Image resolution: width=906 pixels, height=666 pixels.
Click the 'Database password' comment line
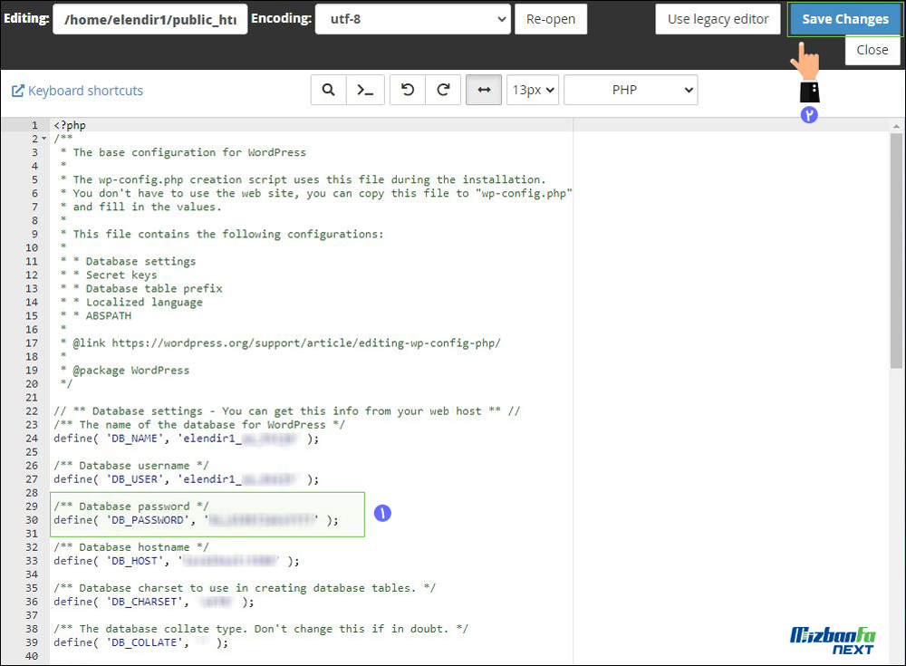(x=131, y=507)
